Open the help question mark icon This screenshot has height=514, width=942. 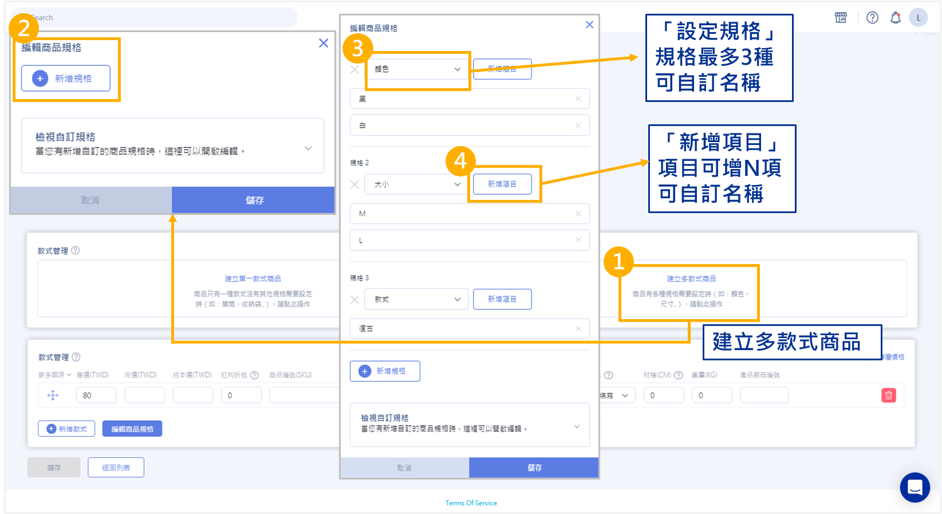pos(872,18)
